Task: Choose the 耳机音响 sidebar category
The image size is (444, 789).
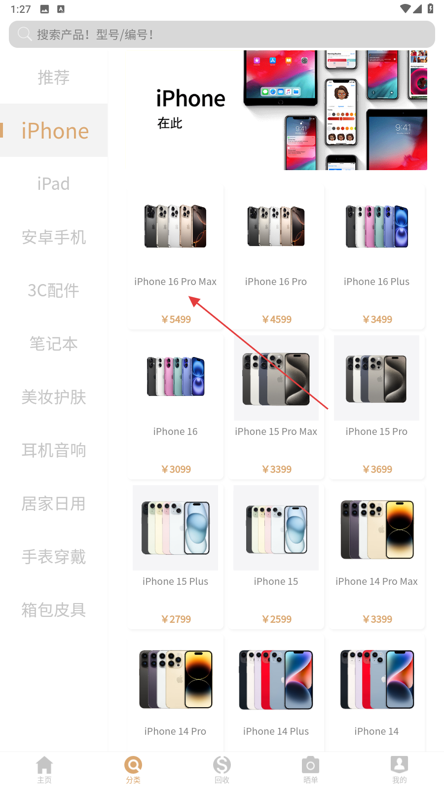Action: click(54, 450)
